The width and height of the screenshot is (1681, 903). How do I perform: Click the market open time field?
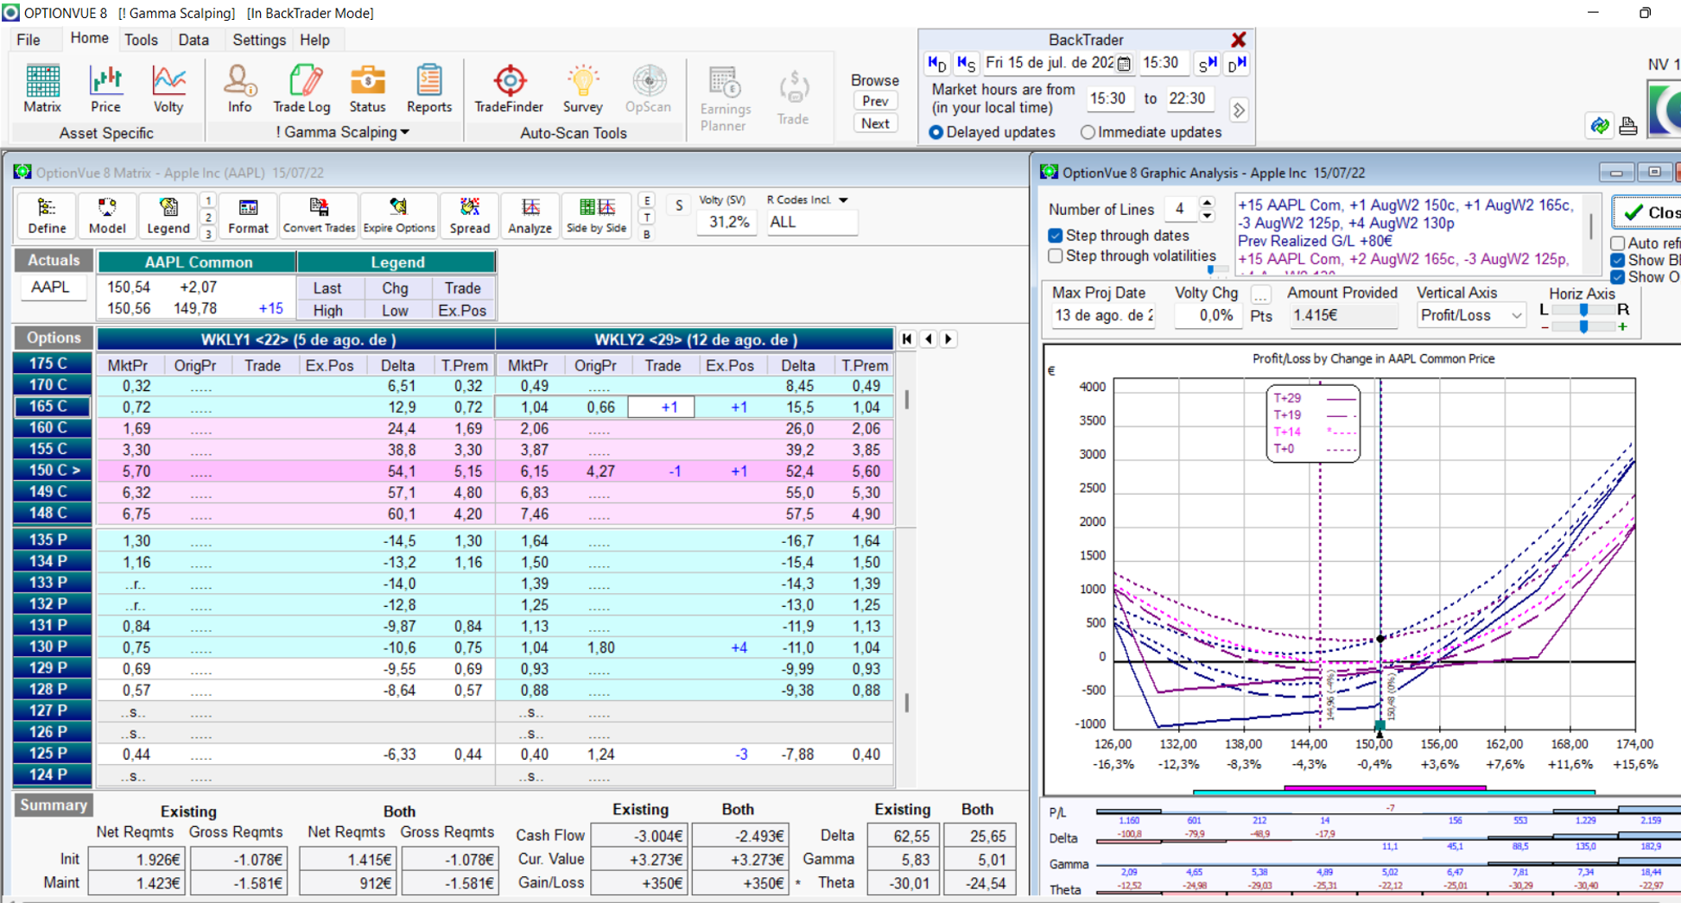coord(1108,98)
